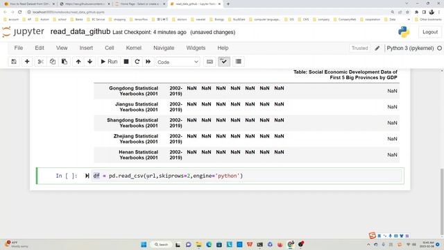
Task: Paste cells below icon
Action: 65,62
